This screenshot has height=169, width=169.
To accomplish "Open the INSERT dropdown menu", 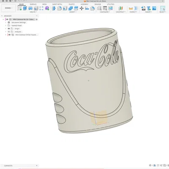I will [x=148, y=12].
